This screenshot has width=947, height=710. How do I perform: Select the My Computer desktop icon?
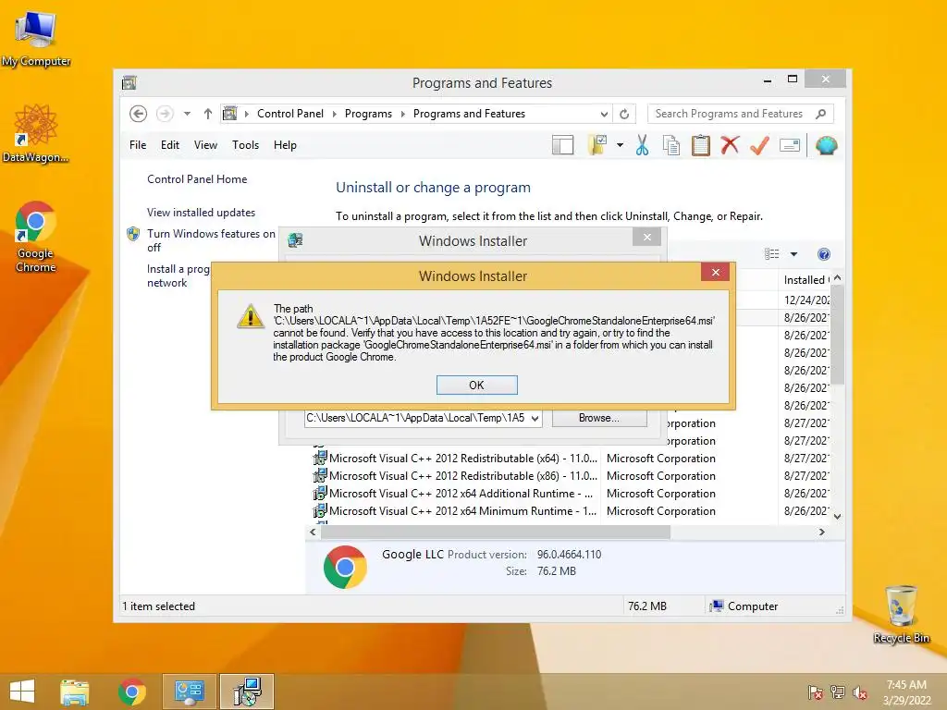(36, 39)
